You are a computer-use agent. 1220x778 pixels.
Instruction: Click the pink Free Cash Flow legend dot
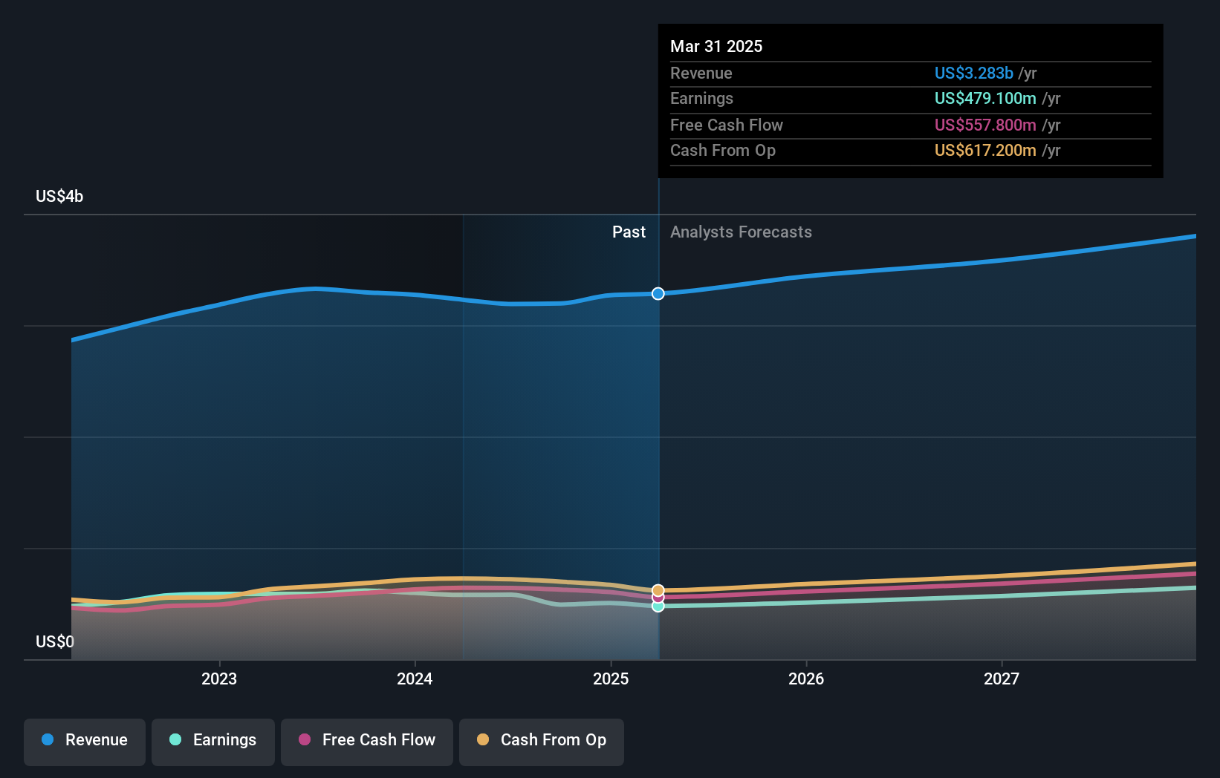coord(305,741)
